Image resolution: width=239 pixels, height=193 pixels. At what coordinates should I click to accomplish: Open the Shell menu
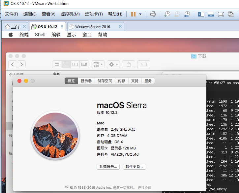[x=40, y=35]
